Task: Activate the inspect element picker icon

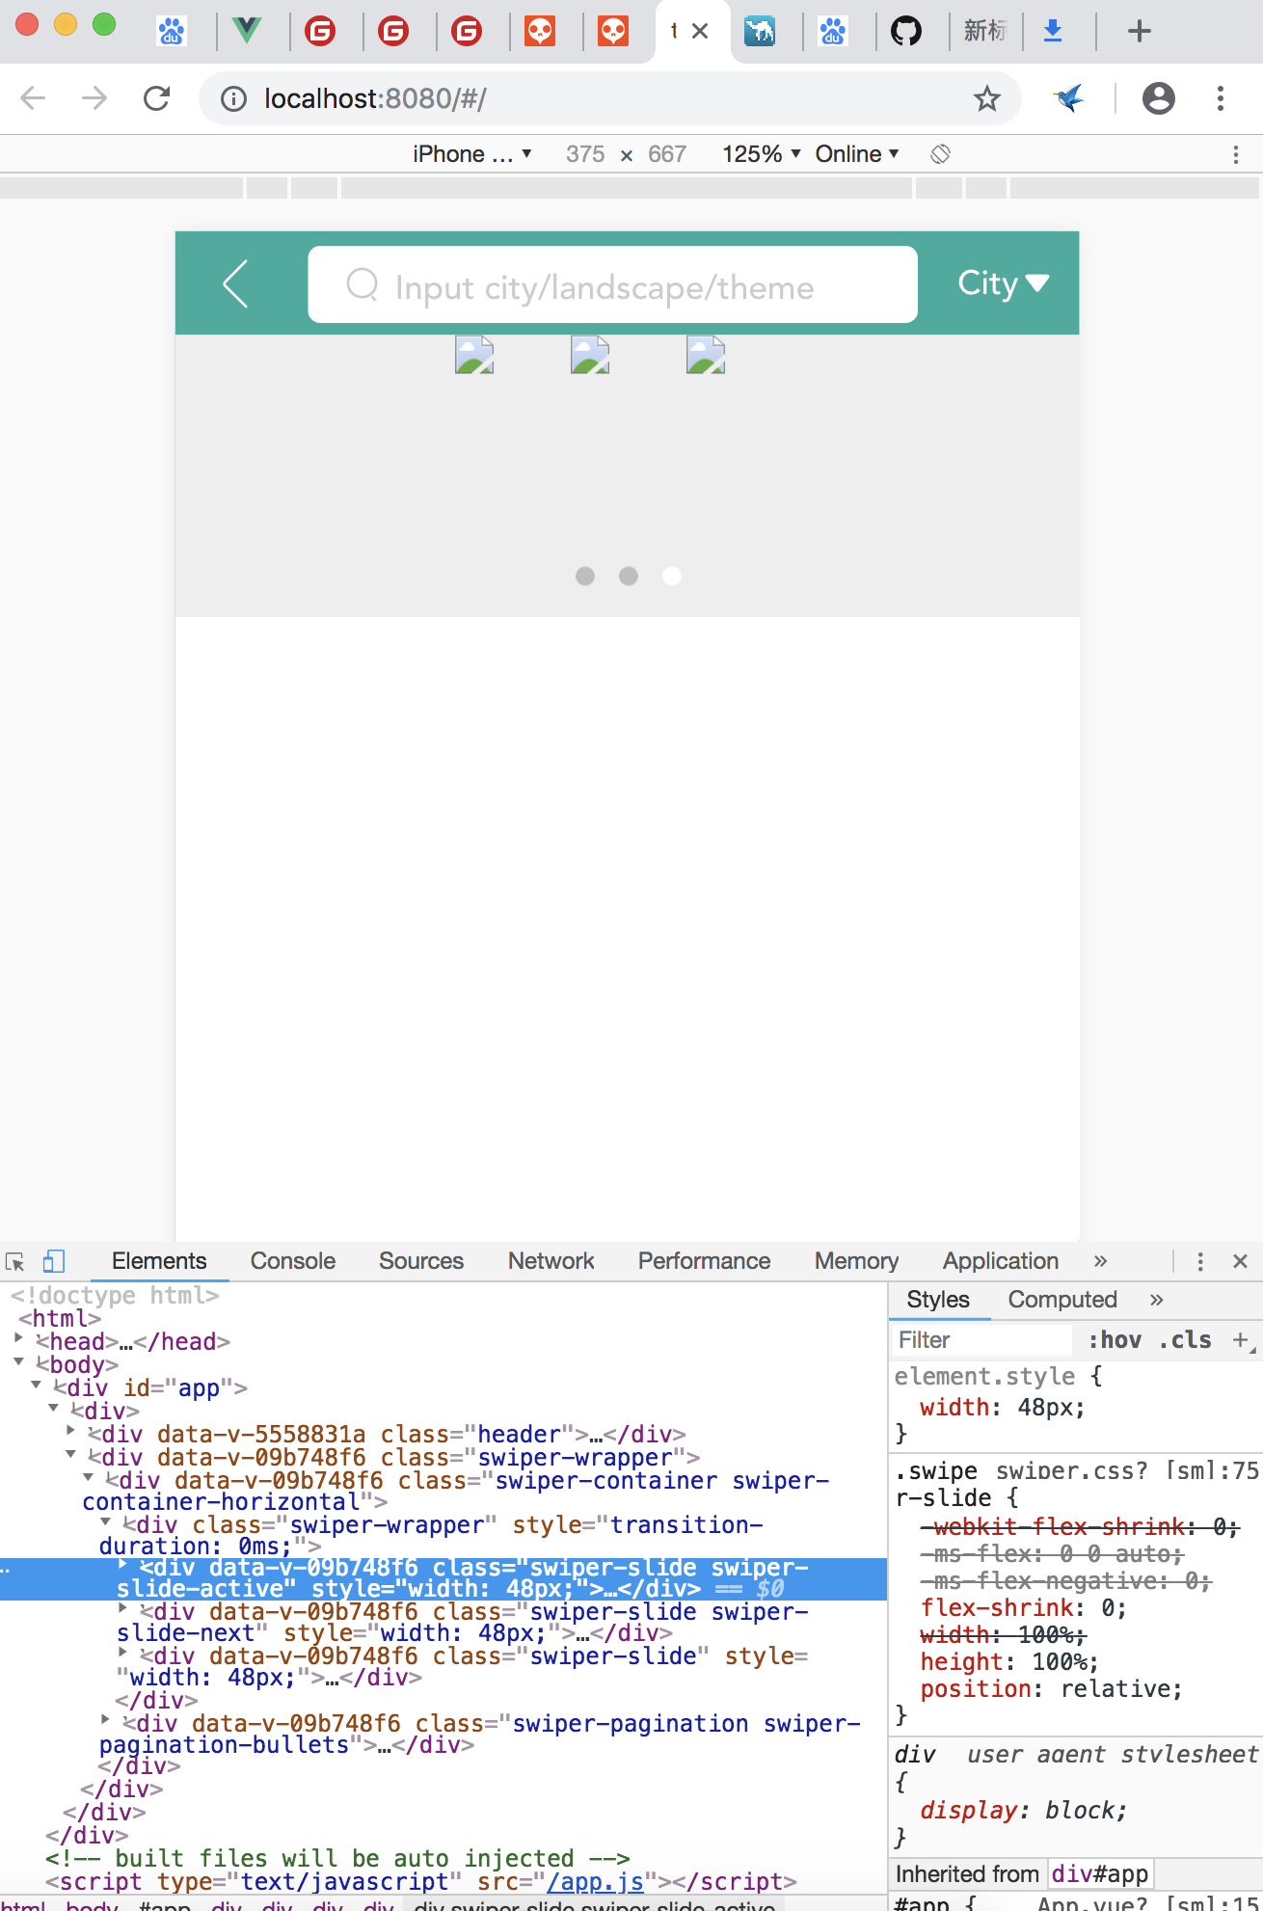Action: [14, 1261]
